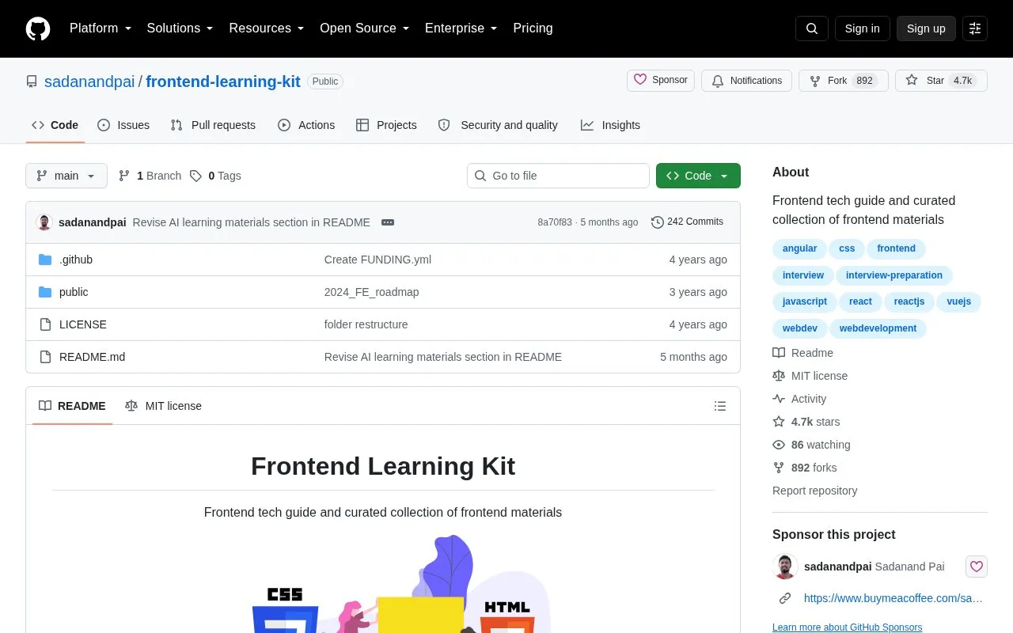The image size is (1013, 633).
Task: Fork the repository with the Fork button
Action: 844,81
